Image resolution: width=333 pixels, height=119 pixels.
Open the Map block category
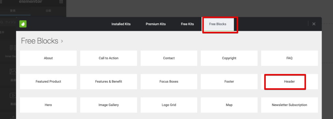coord(229,105)
